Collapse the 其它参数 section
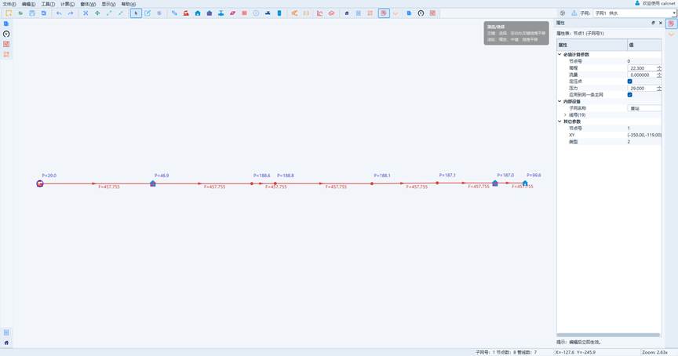 [x=560, y=122]
